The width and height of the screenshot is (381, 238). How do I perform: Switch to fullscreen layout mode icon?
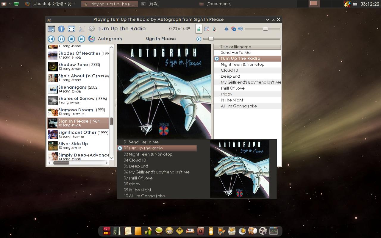tap(71, 29)
